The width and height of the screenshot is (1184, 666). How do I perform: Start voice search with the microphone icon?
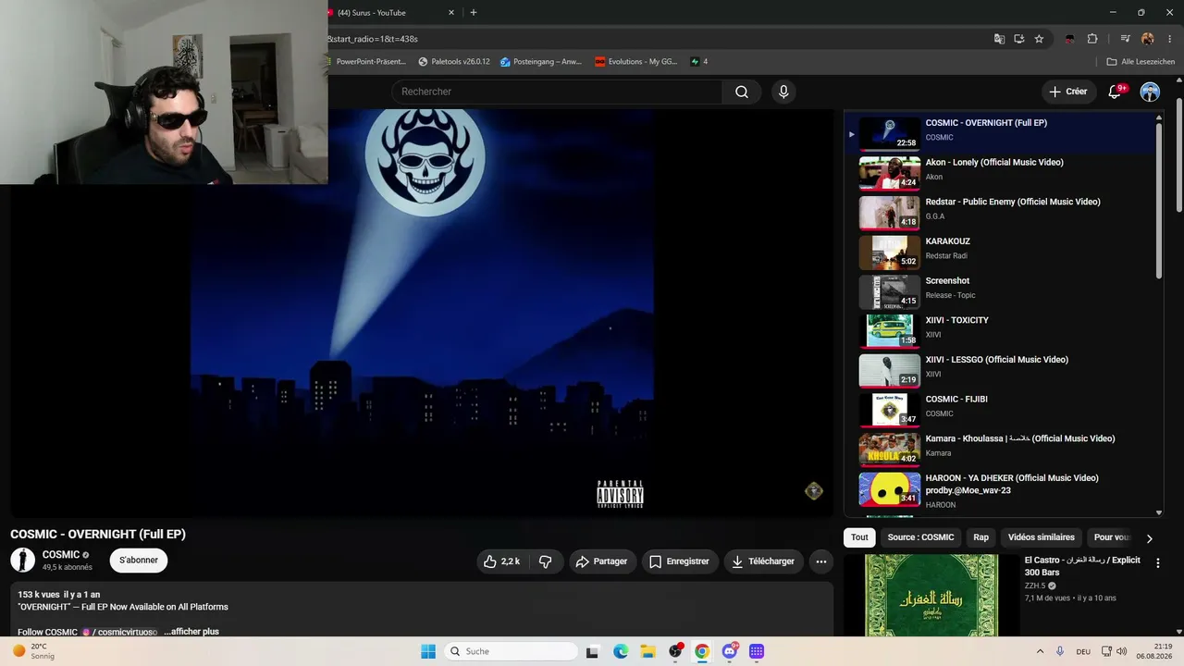point(783,92)
